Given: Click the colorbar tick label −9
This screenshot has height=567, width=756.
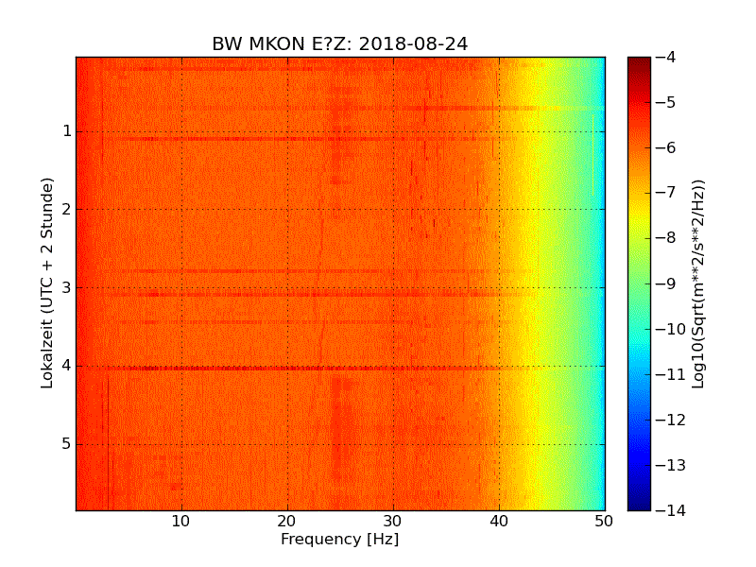Looking at the screenshot, I should pyautogui.click(x=665, y=283).
